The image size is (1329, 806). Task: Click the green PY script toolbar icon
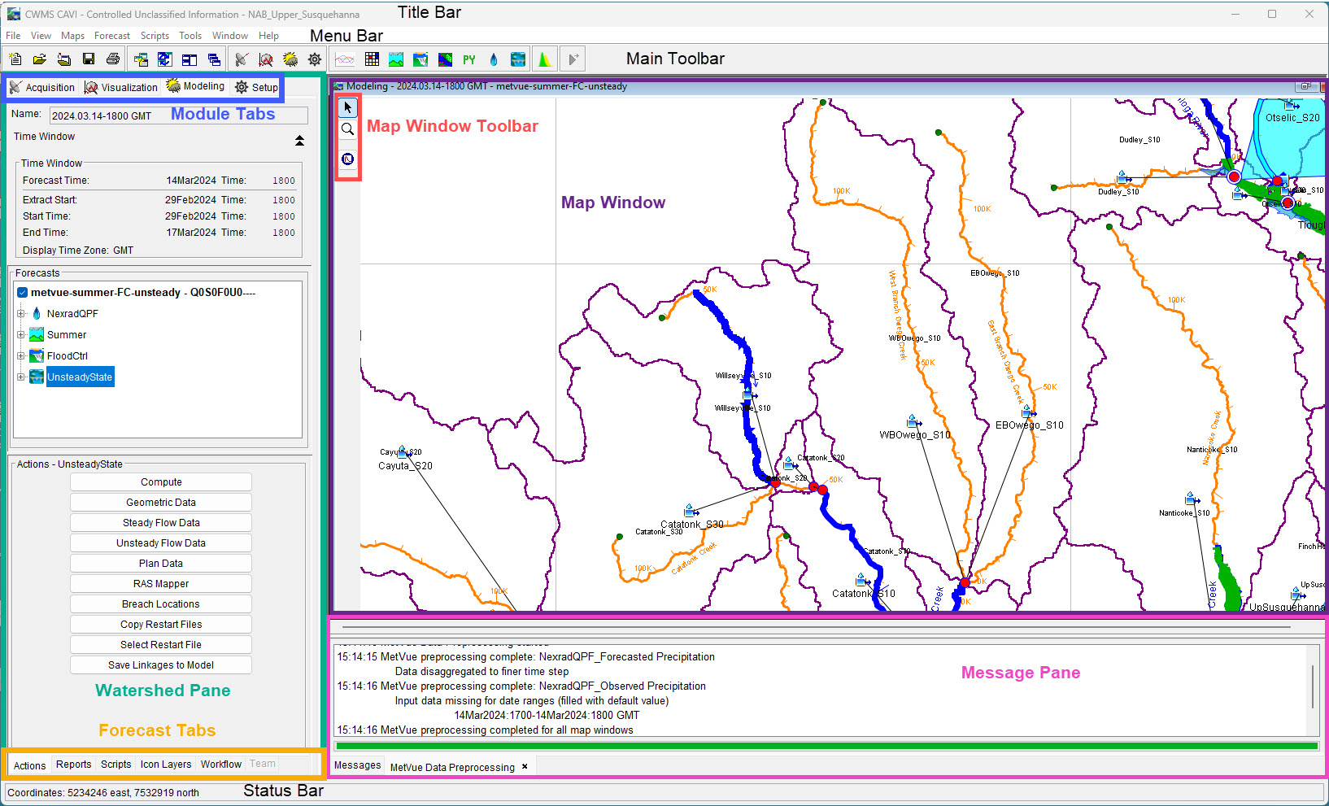click(469, 59)
